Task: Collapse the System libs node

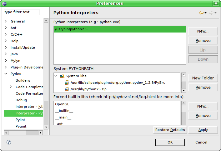Action: [x=56, y=76]
